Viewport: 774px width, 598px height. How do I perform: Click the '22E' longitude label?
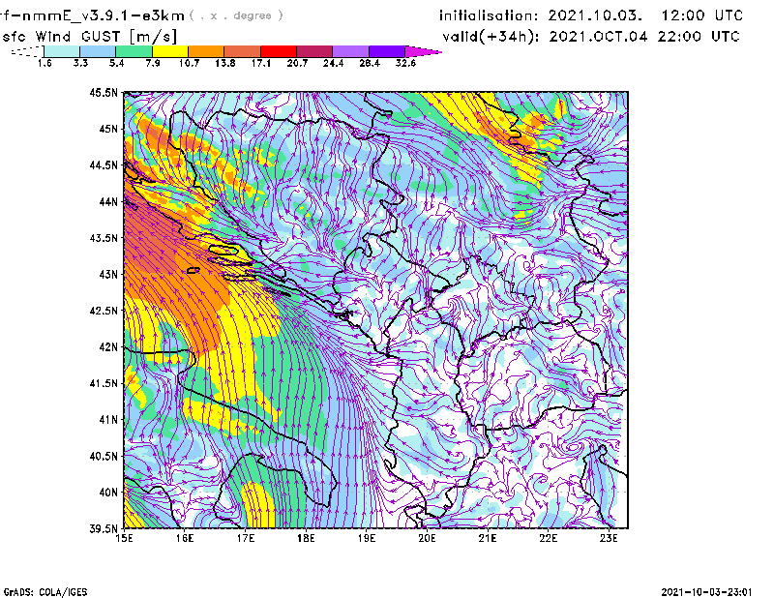click(548, 538)
